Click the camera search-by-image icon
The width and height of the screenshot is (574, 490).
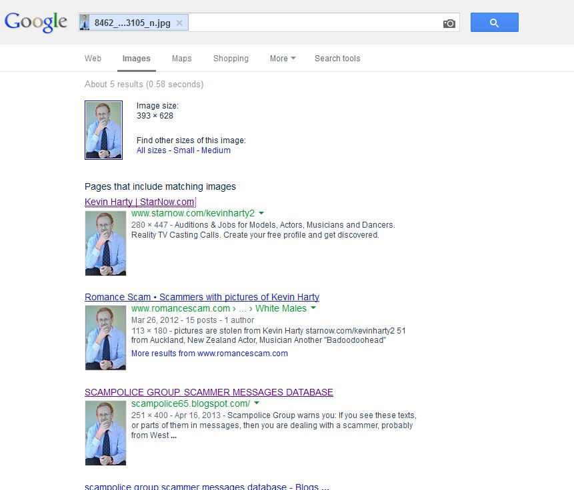pyautogui.click(x=449, y=23)
